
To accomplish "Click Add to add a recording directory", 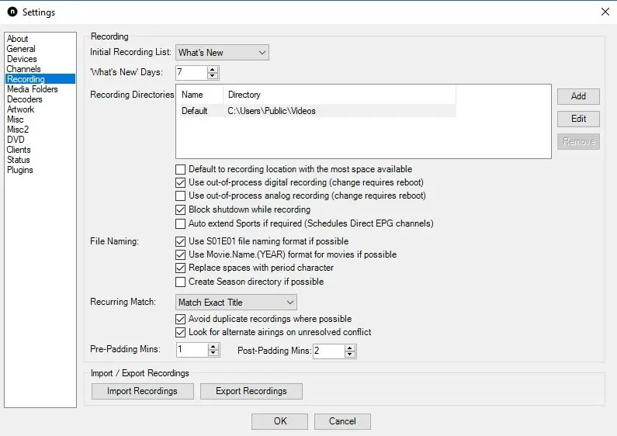I will pos(578,96).
